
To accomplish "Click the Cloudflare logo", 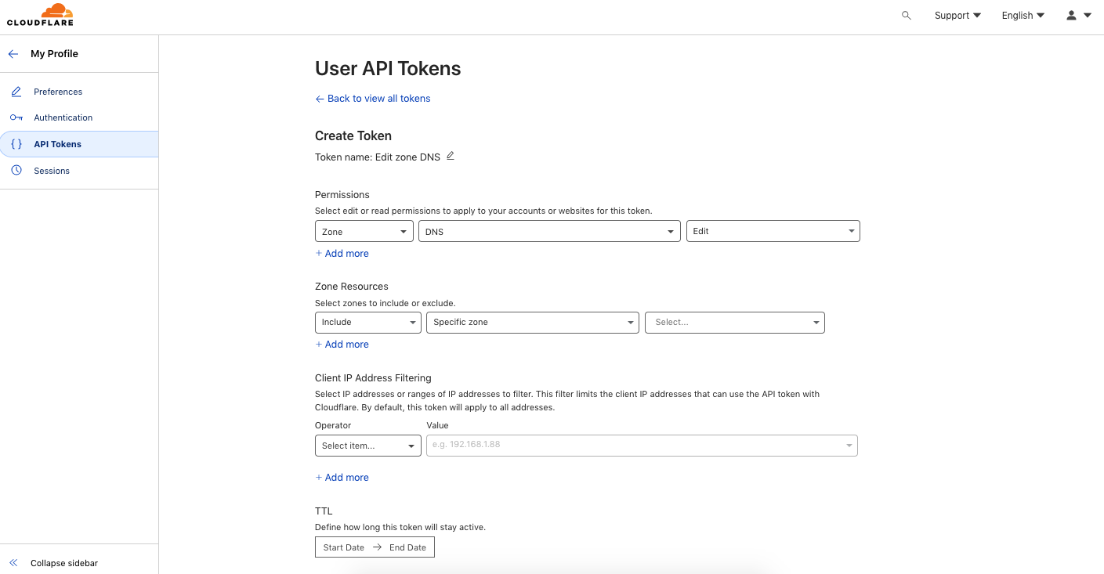I will pyautogui.click(x=40, y=15).
